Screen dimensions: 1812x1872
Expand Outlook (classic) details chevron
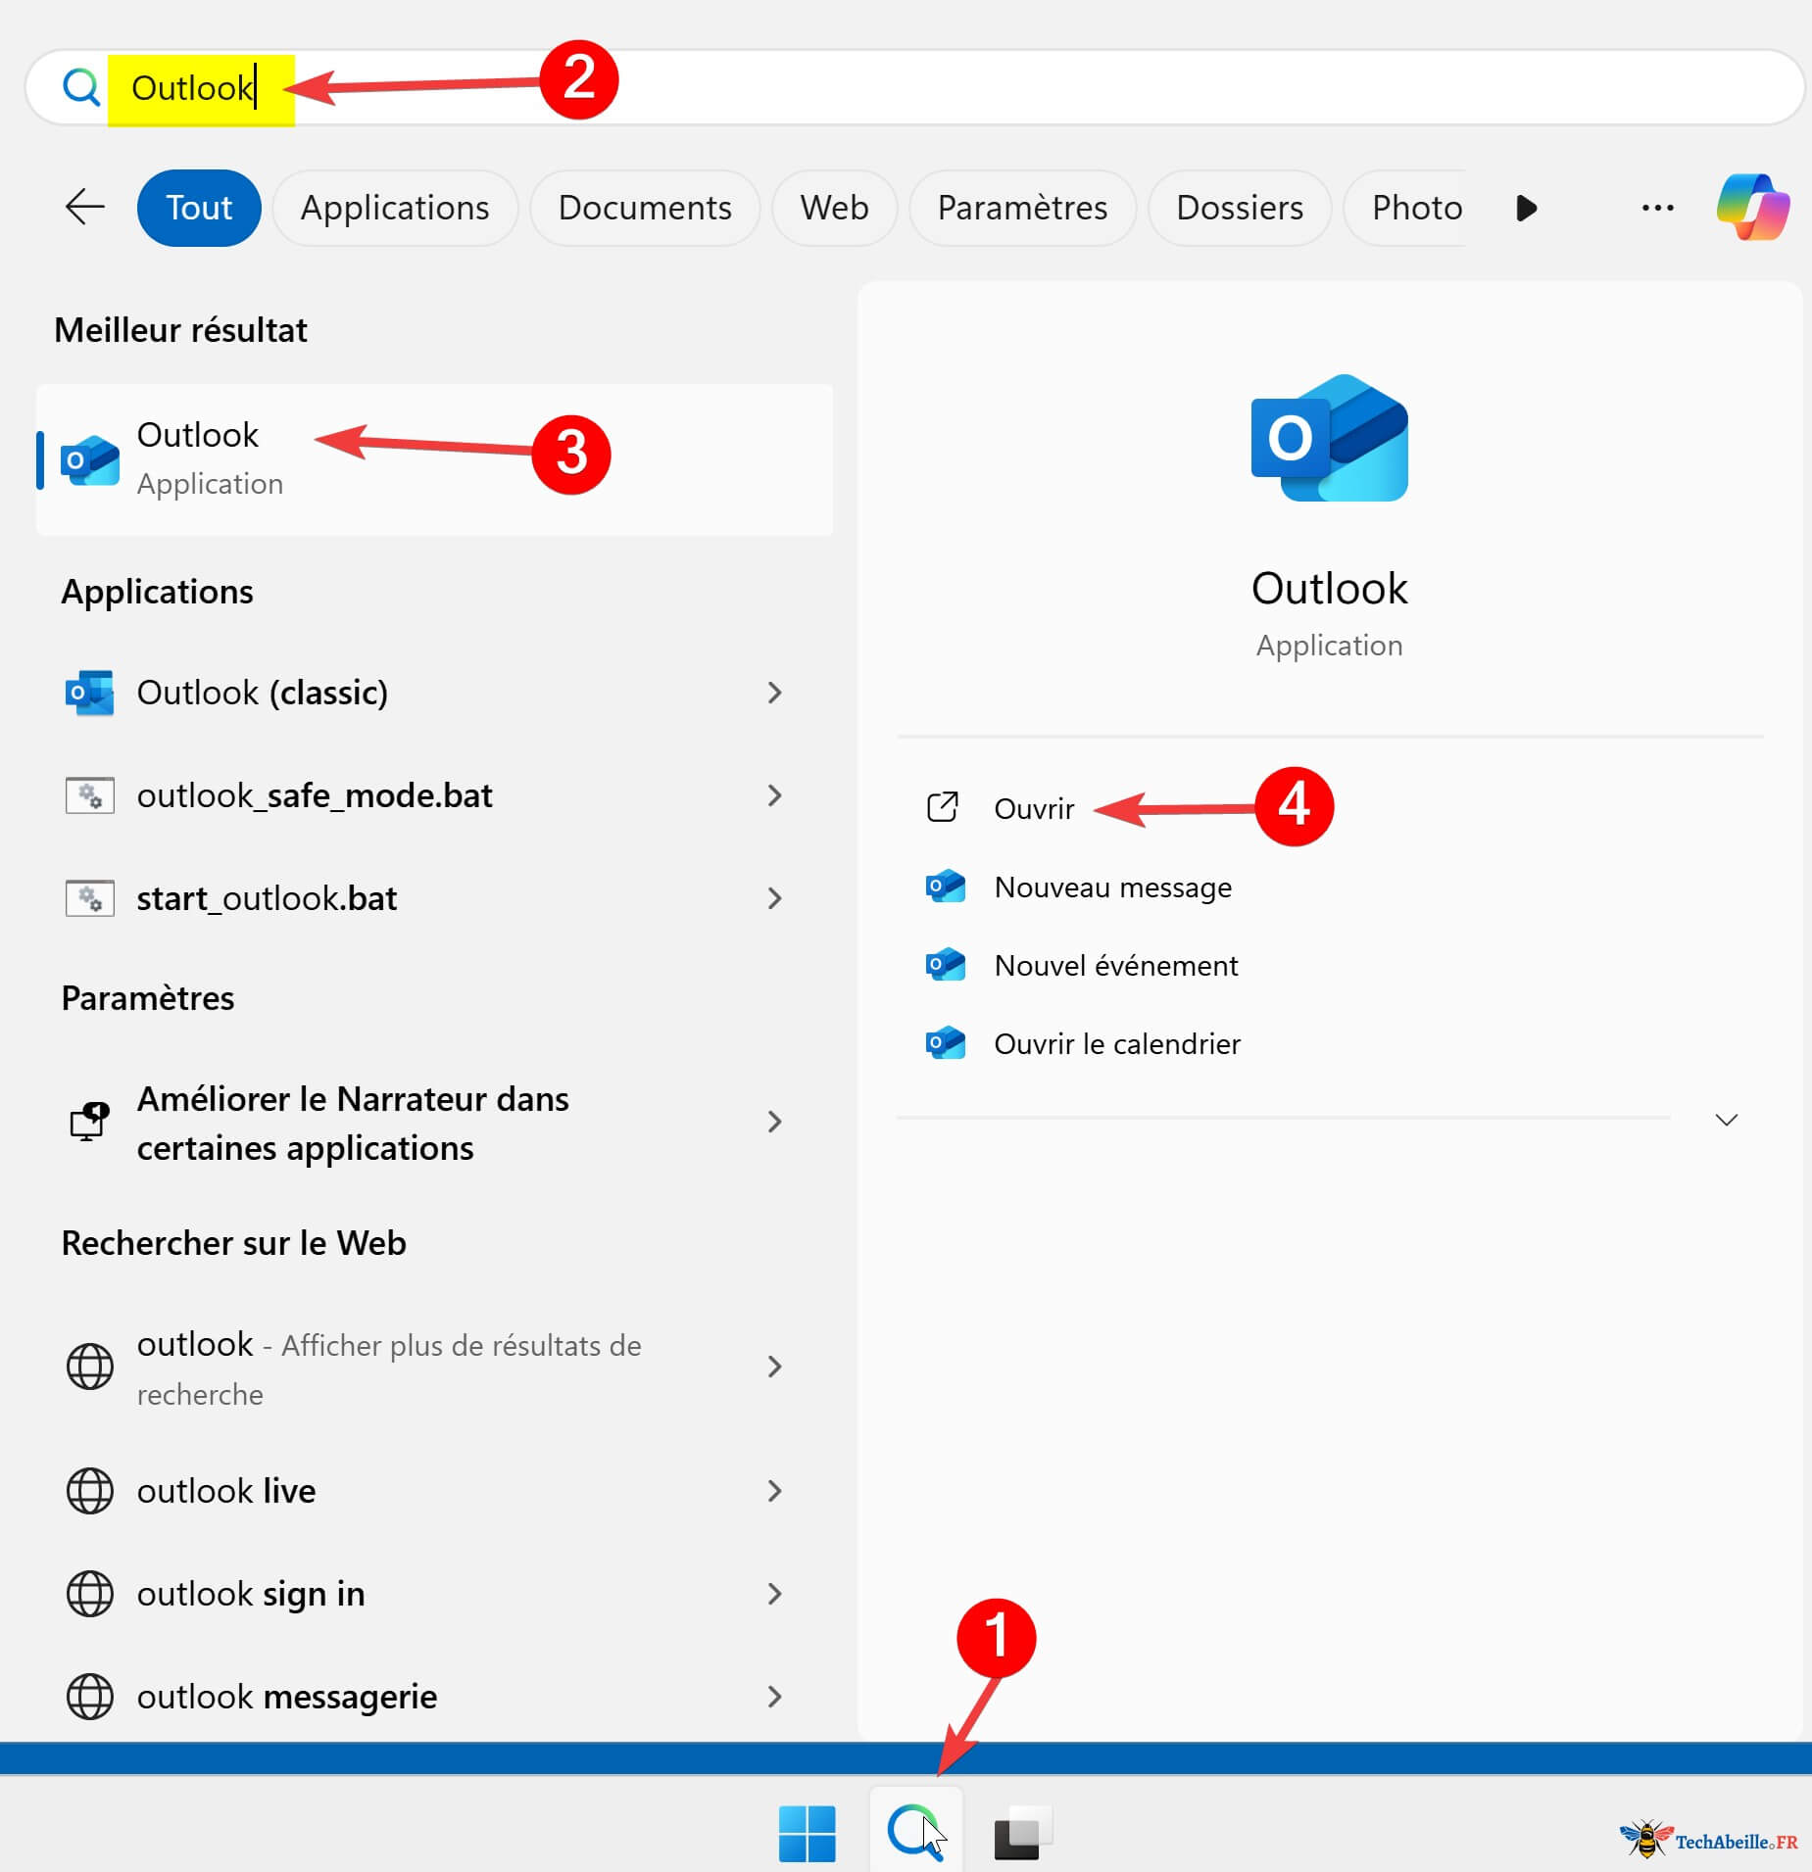coord(775,693)
